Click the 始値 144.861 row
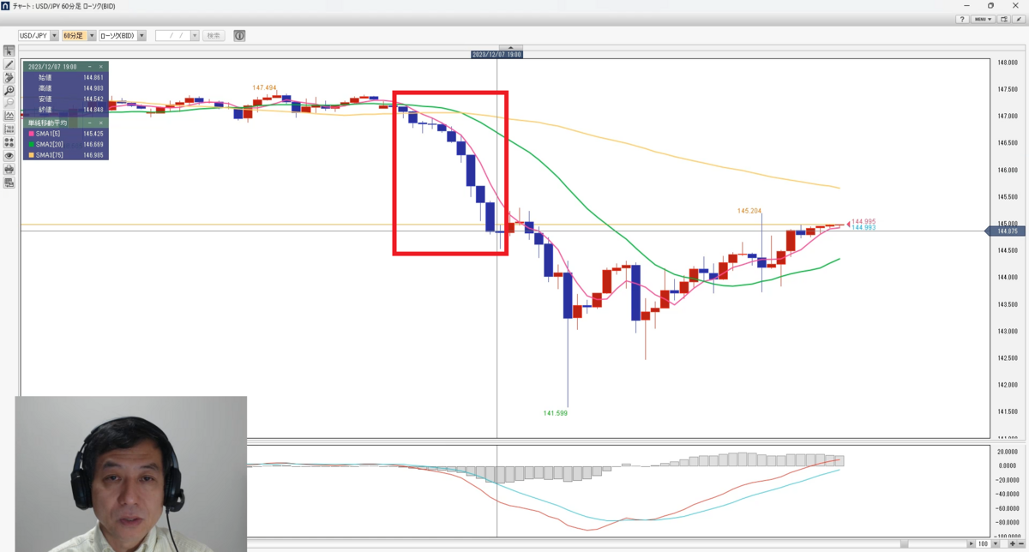This screenshot has height=552, width=1029. pyautogui.click(x=65, y=77)
